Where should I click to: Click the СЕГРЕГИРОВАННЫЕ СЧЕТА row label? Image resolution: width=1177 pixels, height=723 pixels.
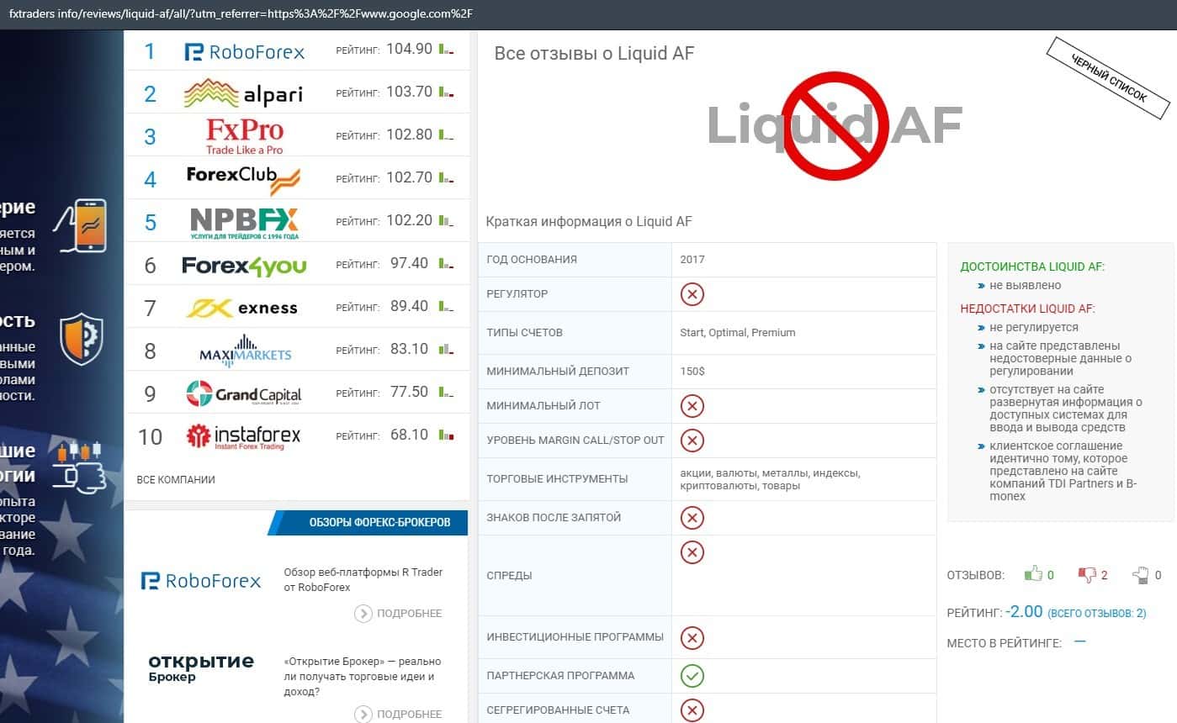[x=558, y=710]
